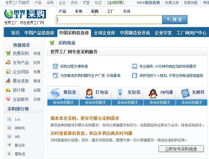This screenshot has height=159, width=209.
Task: Click the bar chart icon beside 排行榜
Action: 8,90
